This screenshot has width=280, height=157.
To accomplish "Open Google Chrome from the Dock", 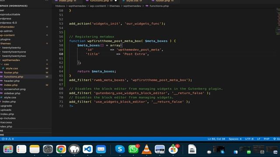I will [61, 149].
